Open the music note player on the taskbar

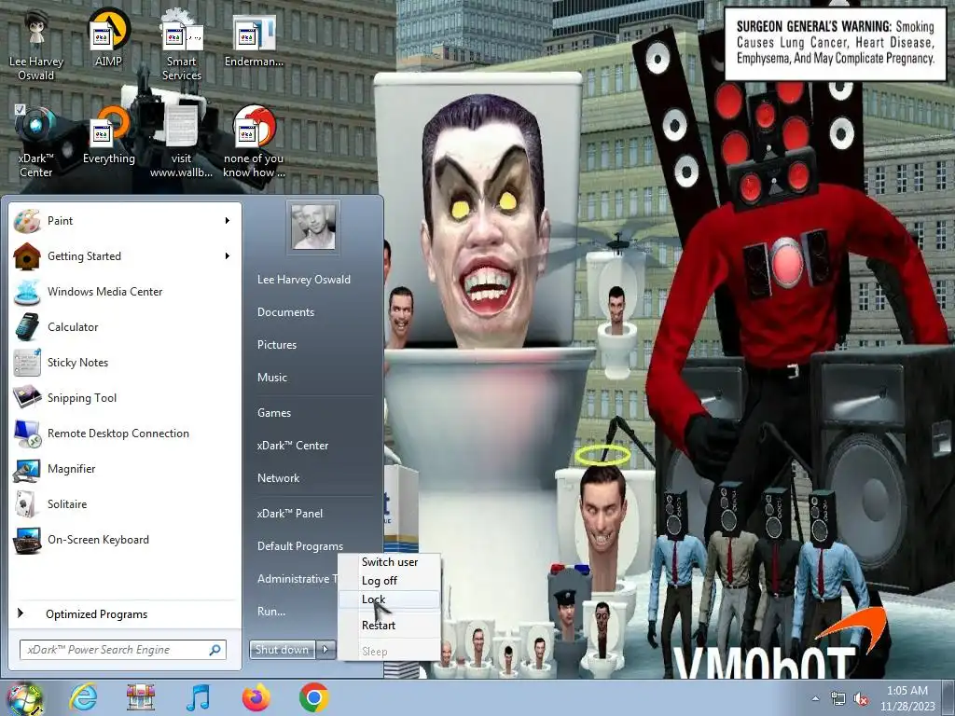(198, 697)
